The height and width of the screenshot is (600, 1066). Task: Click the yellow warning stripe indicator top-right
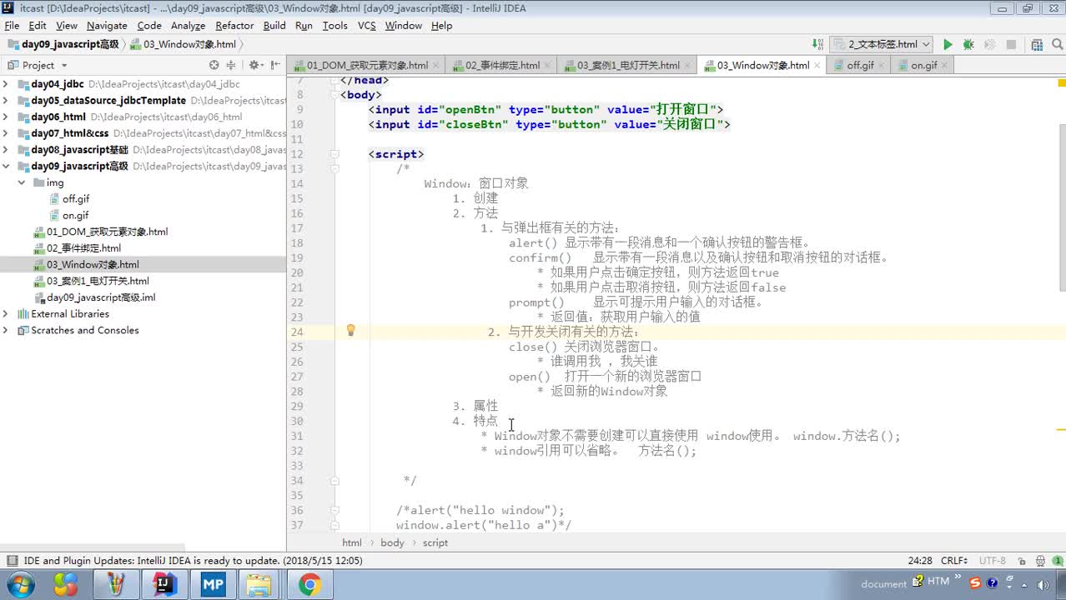click(1061, 82)
